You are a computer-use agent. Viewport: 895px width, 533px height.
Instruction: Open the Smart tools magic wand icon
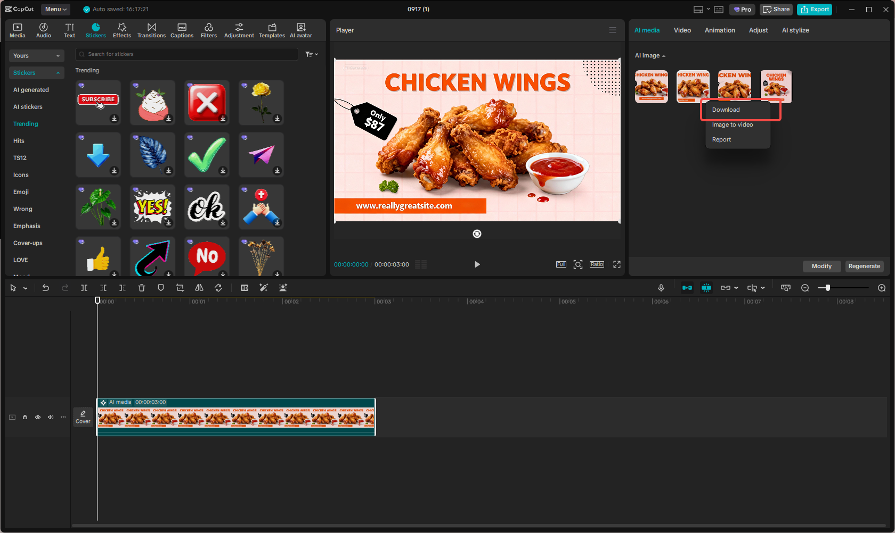pos(264,288)
